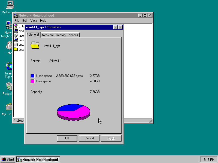The width and height of the screenshot is (218, 163).
Task: Select the vnw computer icon in list
Action: click(16, 40)
